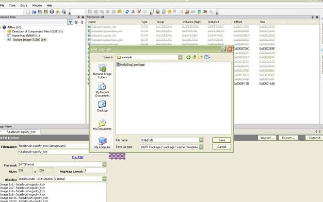Select My Computer in the places bar
323x202 pixels.
point(102,143)
